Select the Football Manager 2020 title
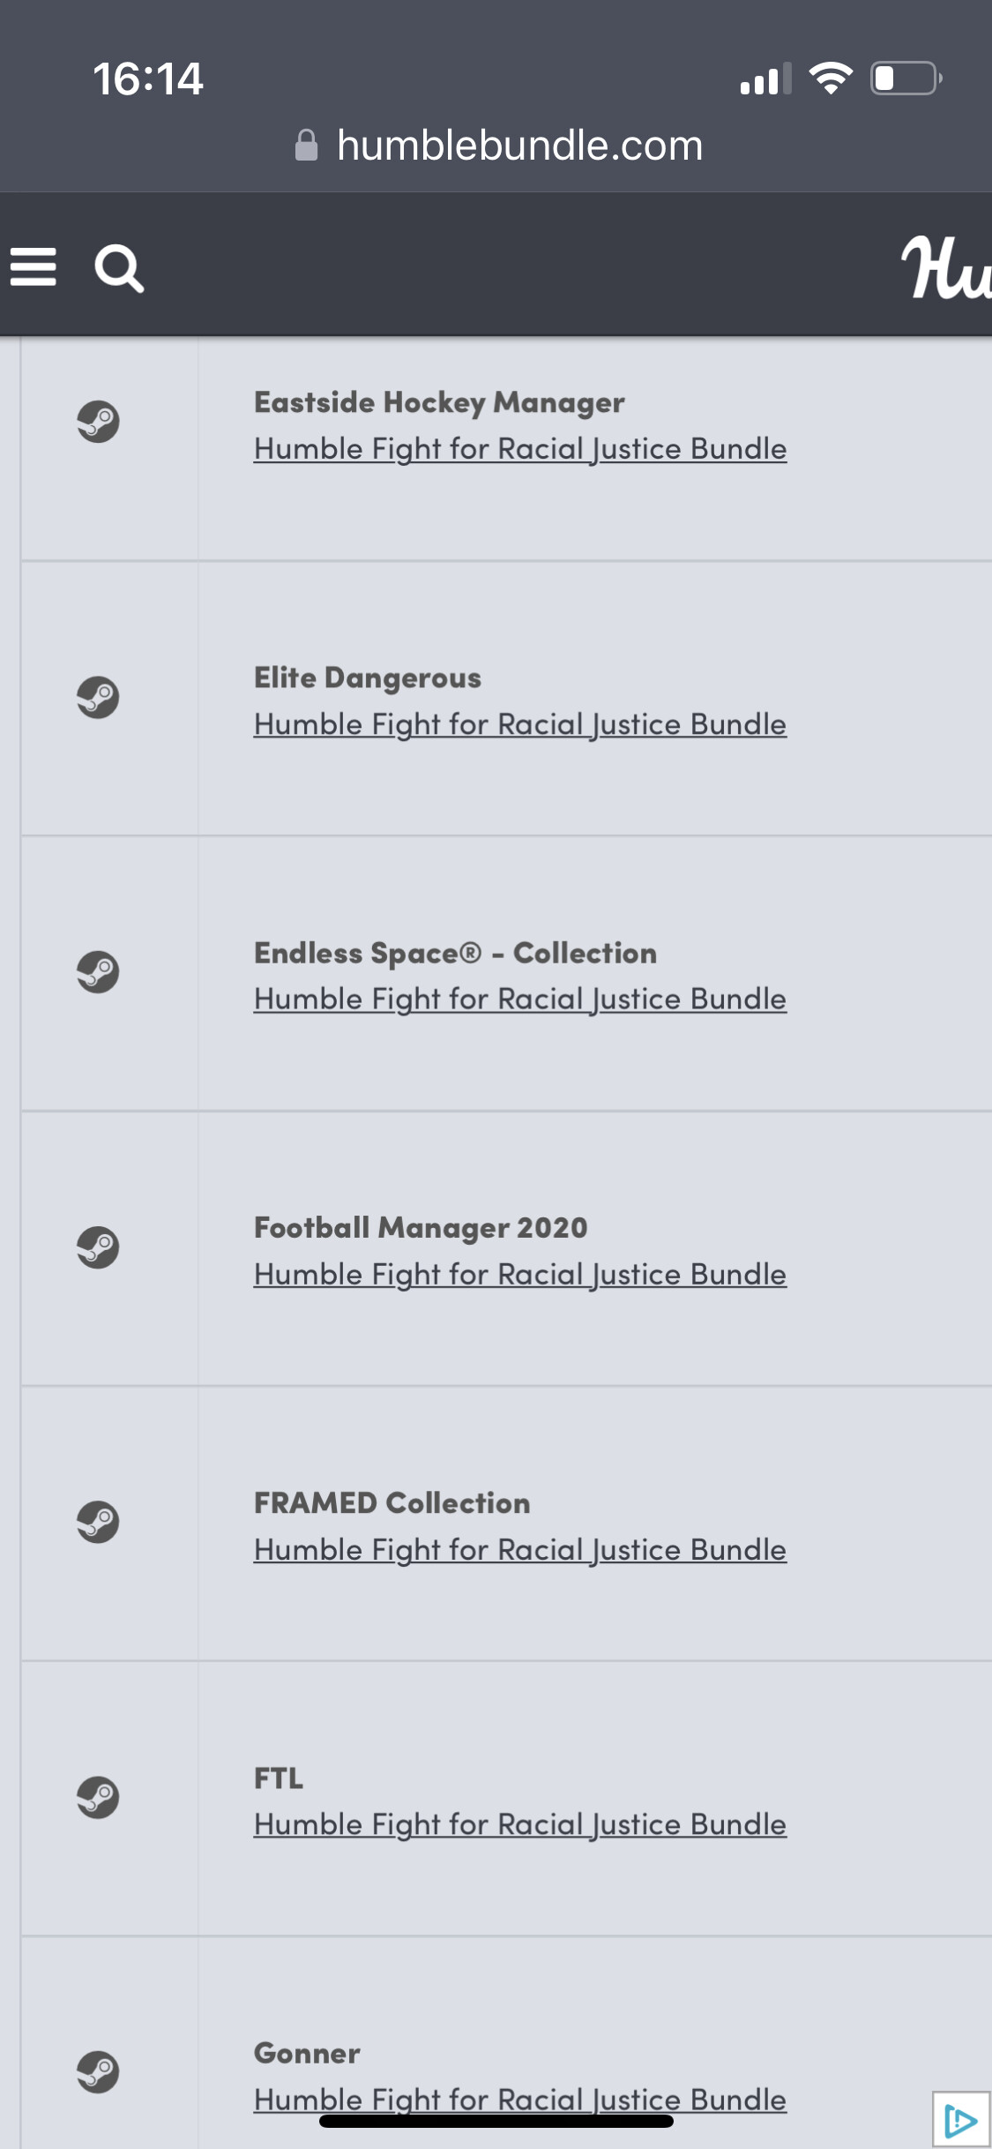This screenshot has width=992, height=2149. coord(421,1228)
